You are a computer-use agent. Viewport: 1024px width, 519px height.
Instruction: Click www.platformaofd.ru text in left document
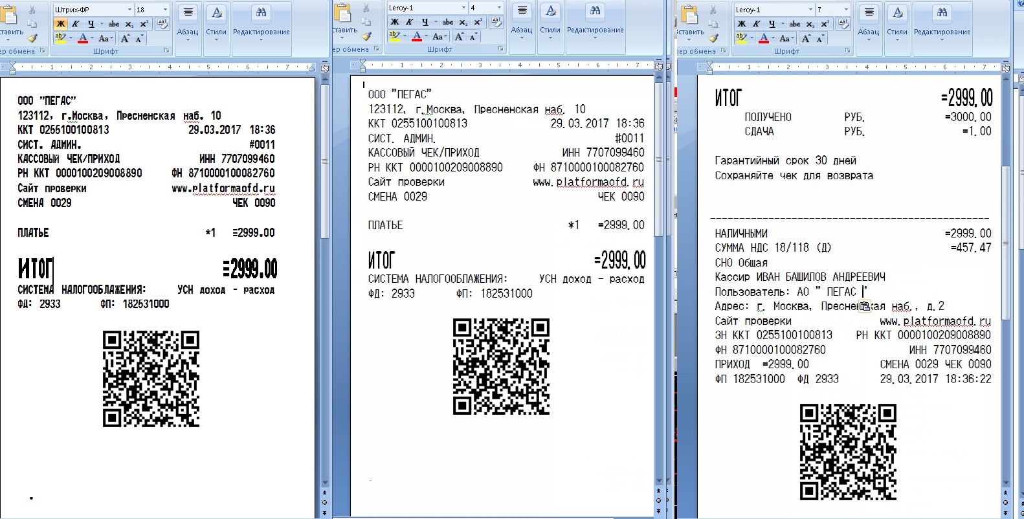[x=223, y=188]
